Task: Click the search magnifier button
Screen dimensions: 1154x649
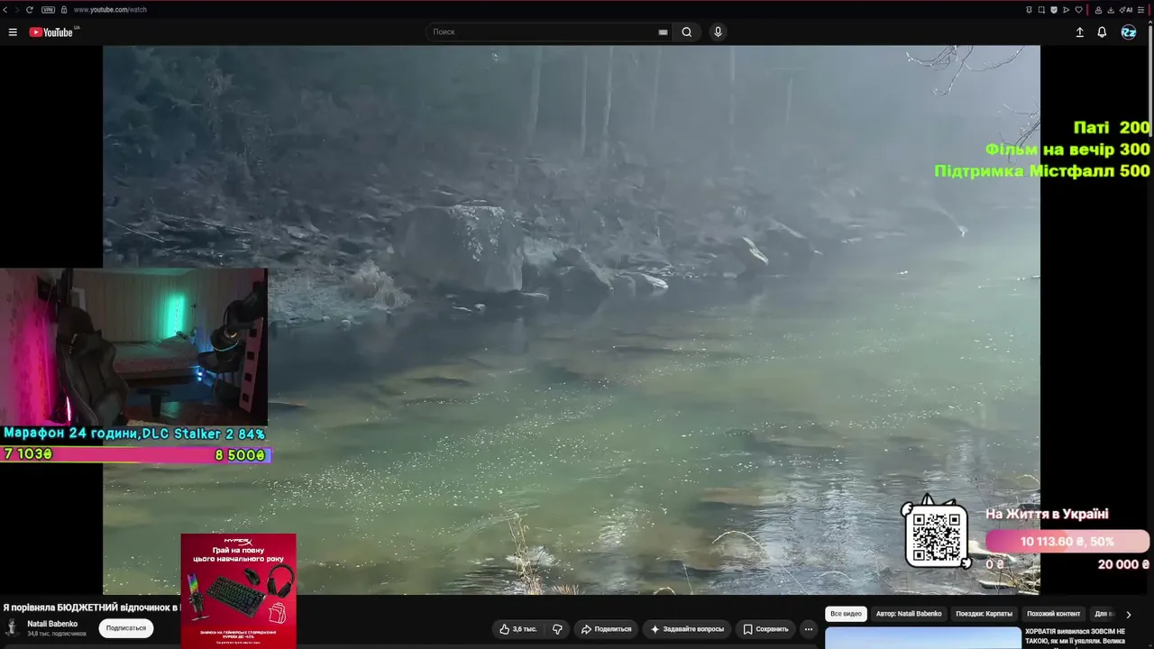Action: coord(687,32)
